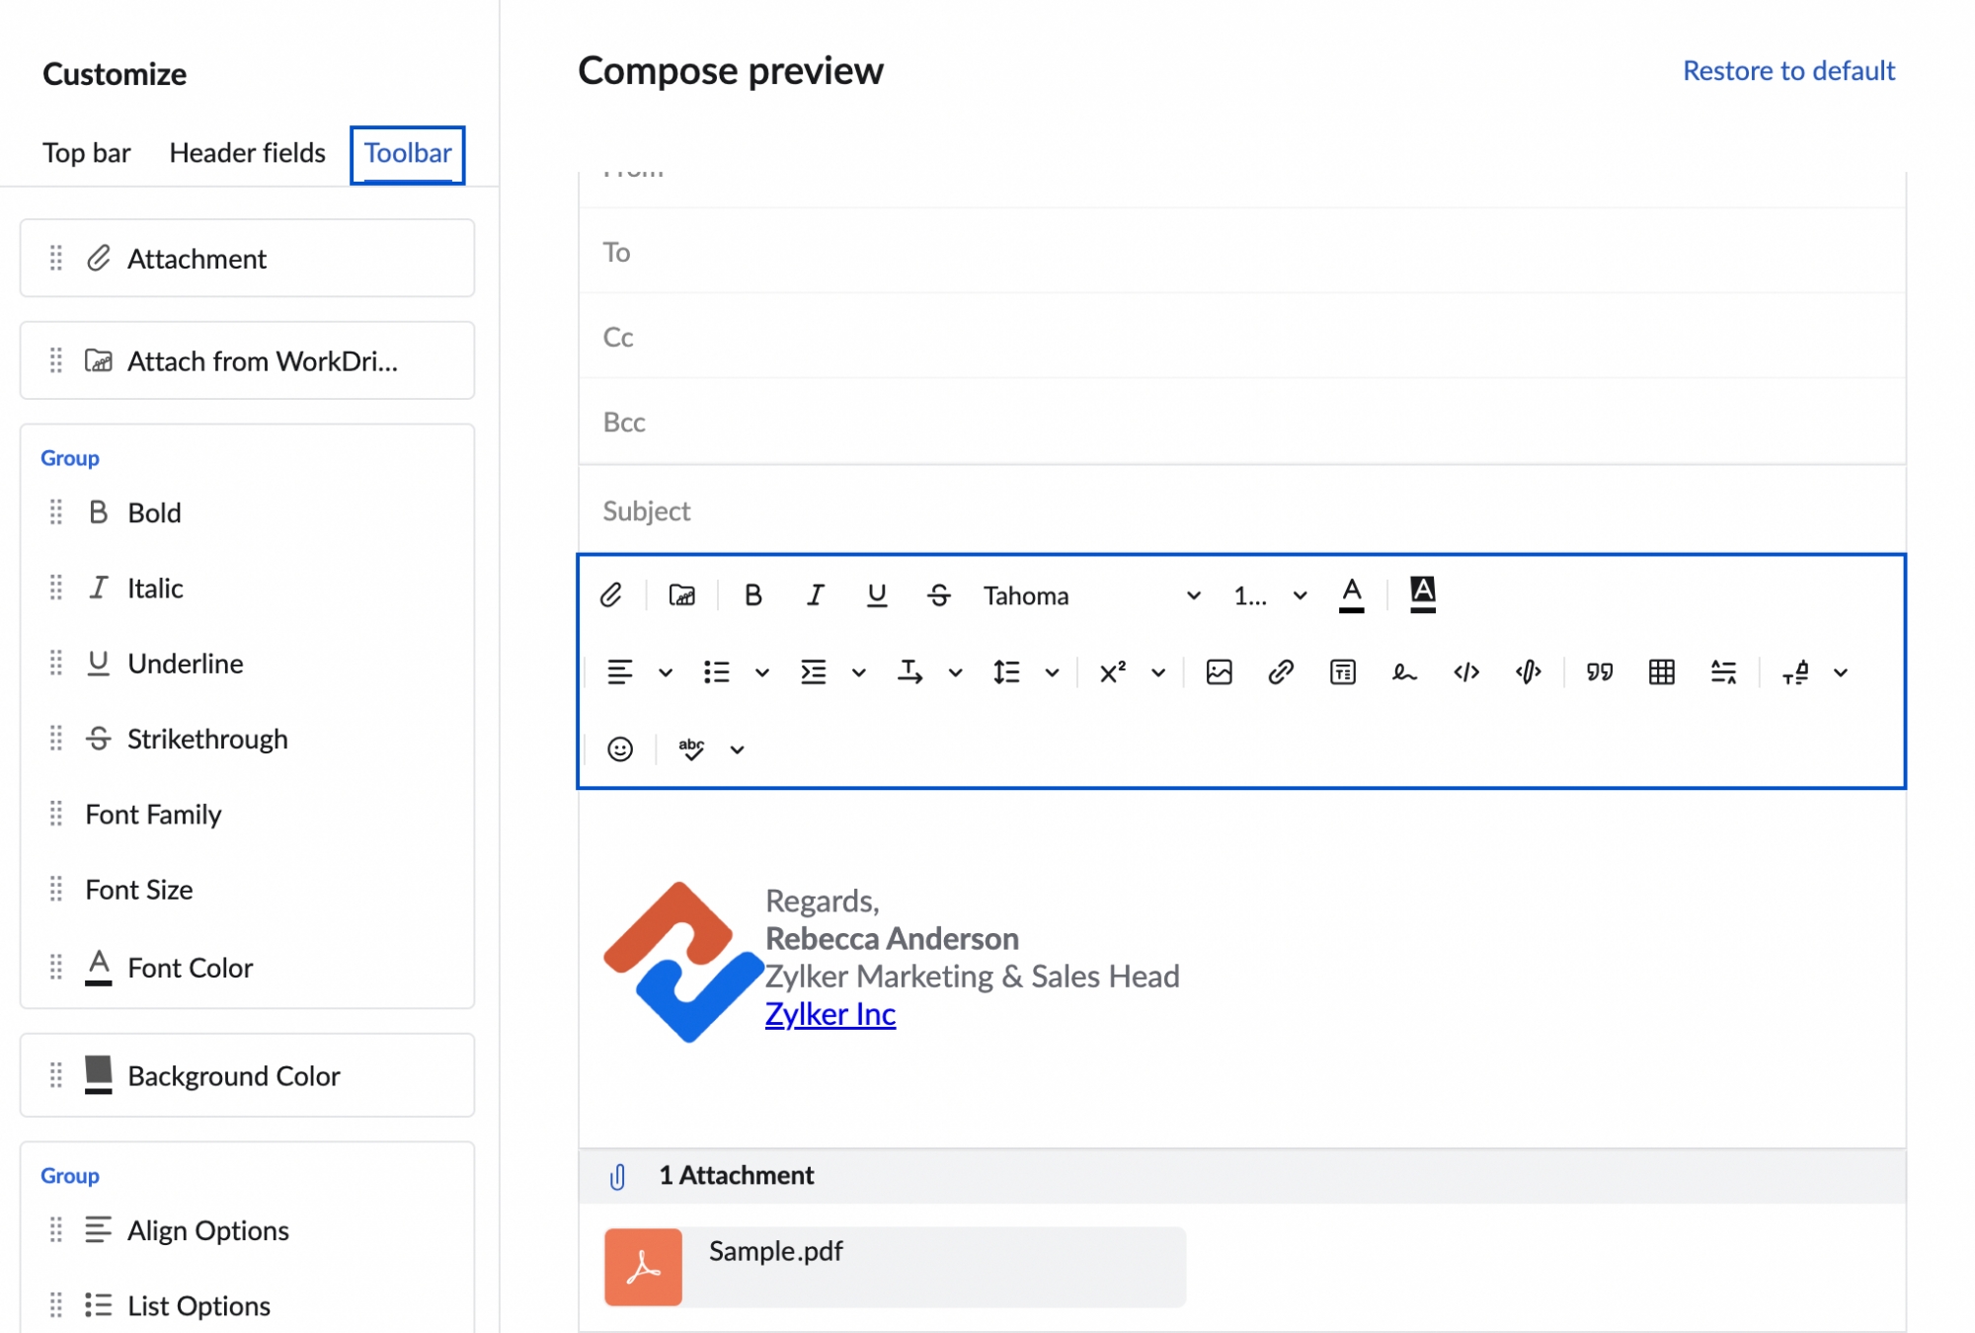Expand the Align Options dropdown arrow
This screenshot has width=1975, height=1333.
coord(665,671)
